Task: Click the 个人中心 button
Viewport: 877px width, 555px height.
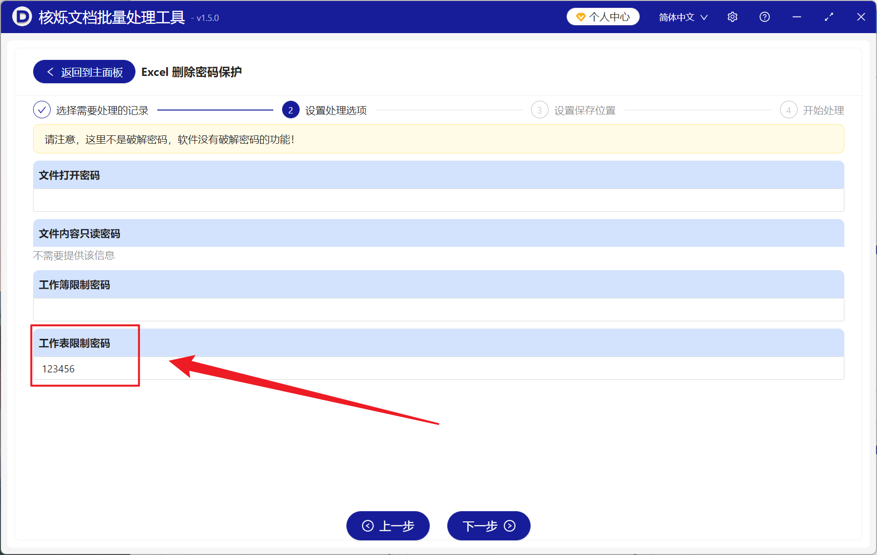Action: click(603, 16)
